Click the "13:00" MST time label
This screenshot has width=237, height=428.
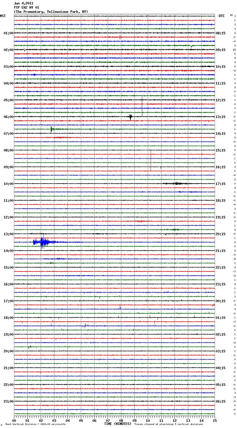tap(9, 234)
